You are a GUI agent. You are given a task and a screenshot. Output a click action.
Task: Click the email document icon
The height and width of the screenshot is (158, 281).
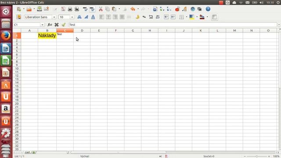(x=47, y=9)
